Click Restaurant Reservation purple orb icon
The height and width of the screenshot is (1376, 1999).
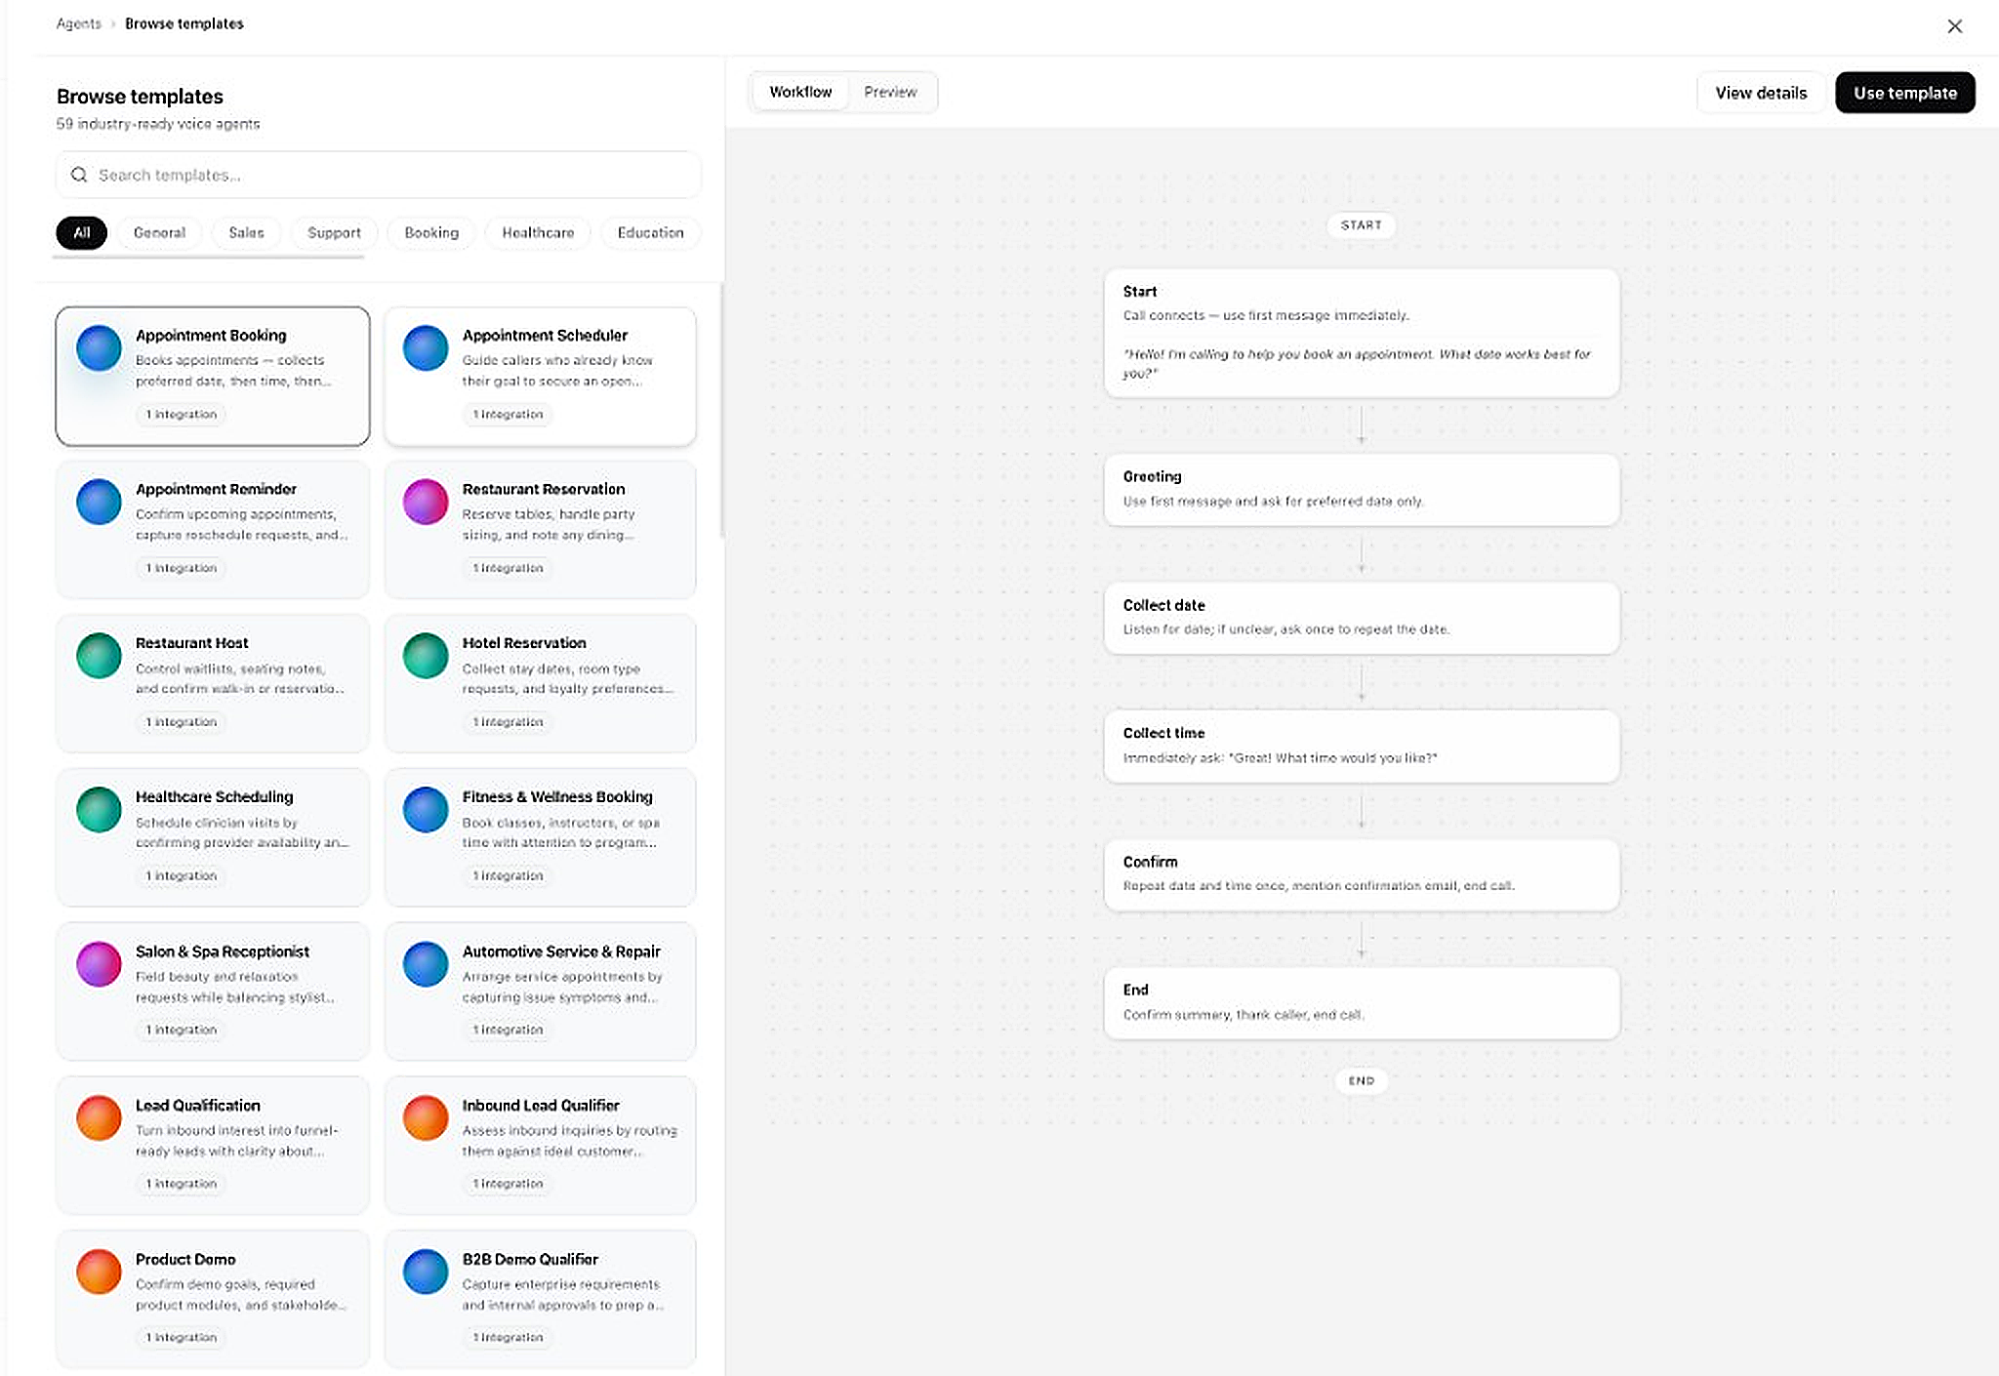tap(426, 502)
